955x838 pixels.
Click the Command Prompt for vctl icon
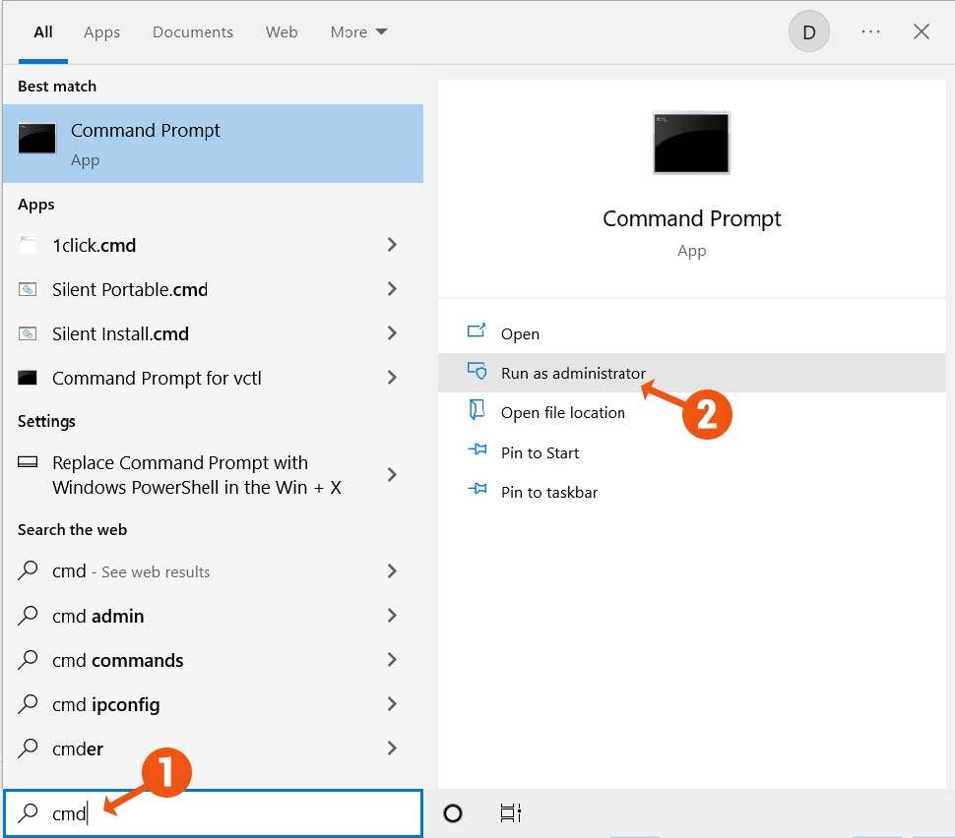pyautogui.click(x=28, y=378)
